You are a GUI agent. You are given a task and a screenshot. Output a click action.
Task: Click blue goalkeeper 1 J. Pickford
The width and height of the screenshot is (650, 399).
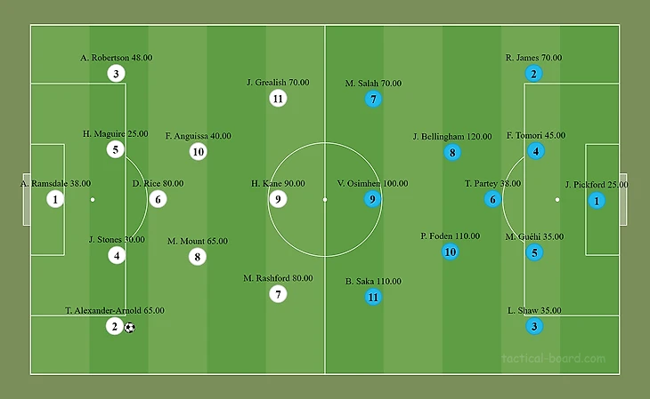[x=597, y=201]
